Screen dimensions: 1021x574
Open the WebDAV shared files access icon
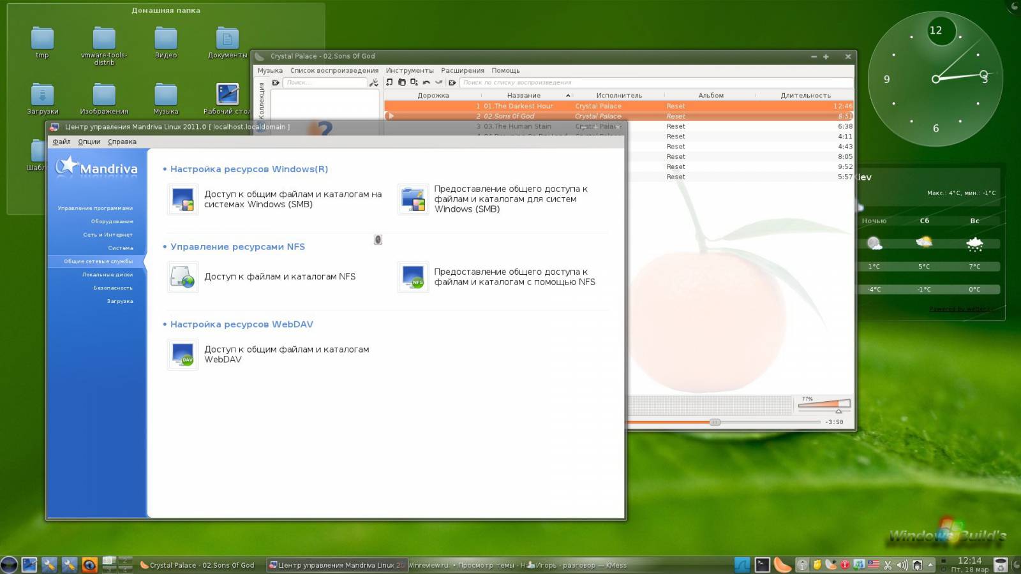[x=183, y=355]
